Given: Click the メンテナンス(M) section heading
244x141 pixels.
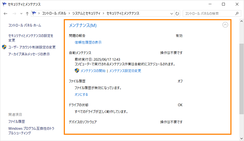Looking at the screenshot, I should pos(83,25).
